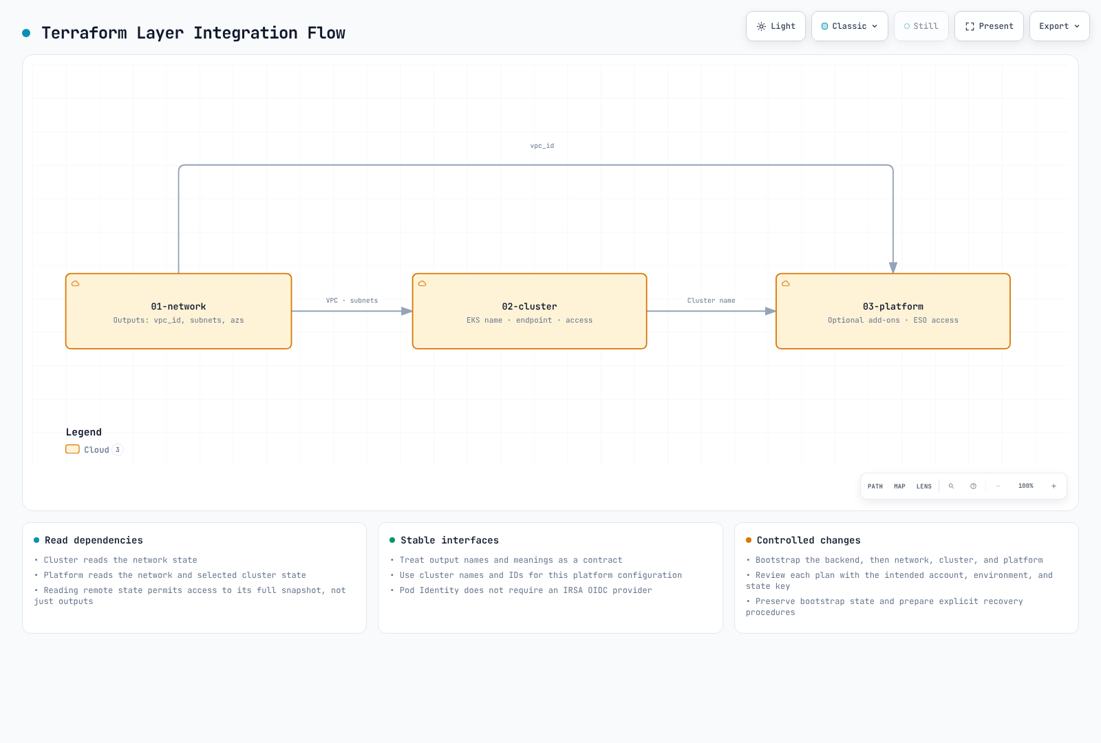Switch to MAP mode
The image size is (1101, 743).
point(899,486)
